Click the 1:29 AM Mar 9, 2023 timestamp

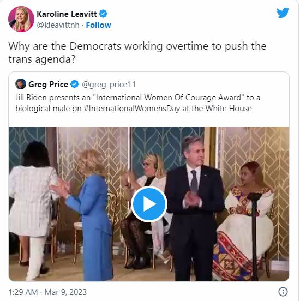coord(47,292)
